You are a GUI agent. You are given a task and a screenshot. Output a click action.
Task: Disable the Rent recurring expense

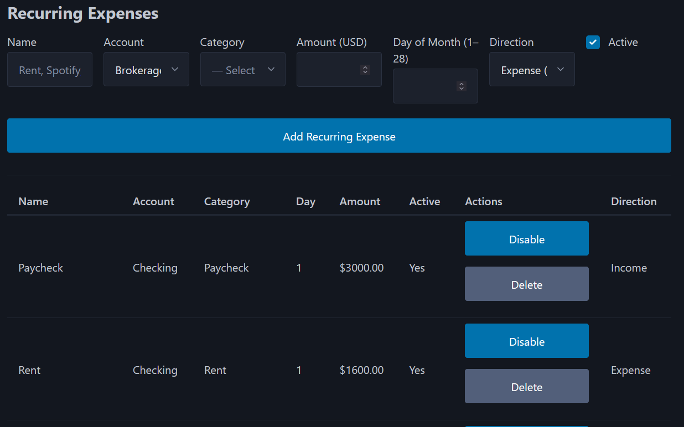tap(526, 341)
